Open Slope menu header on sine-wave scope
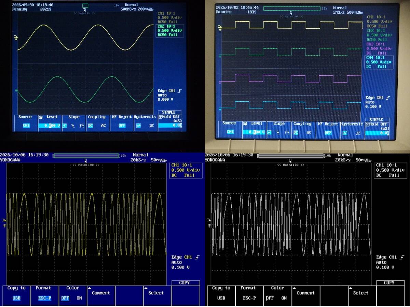The height and width of the screenshot is (307, 410). pos(74,117)
